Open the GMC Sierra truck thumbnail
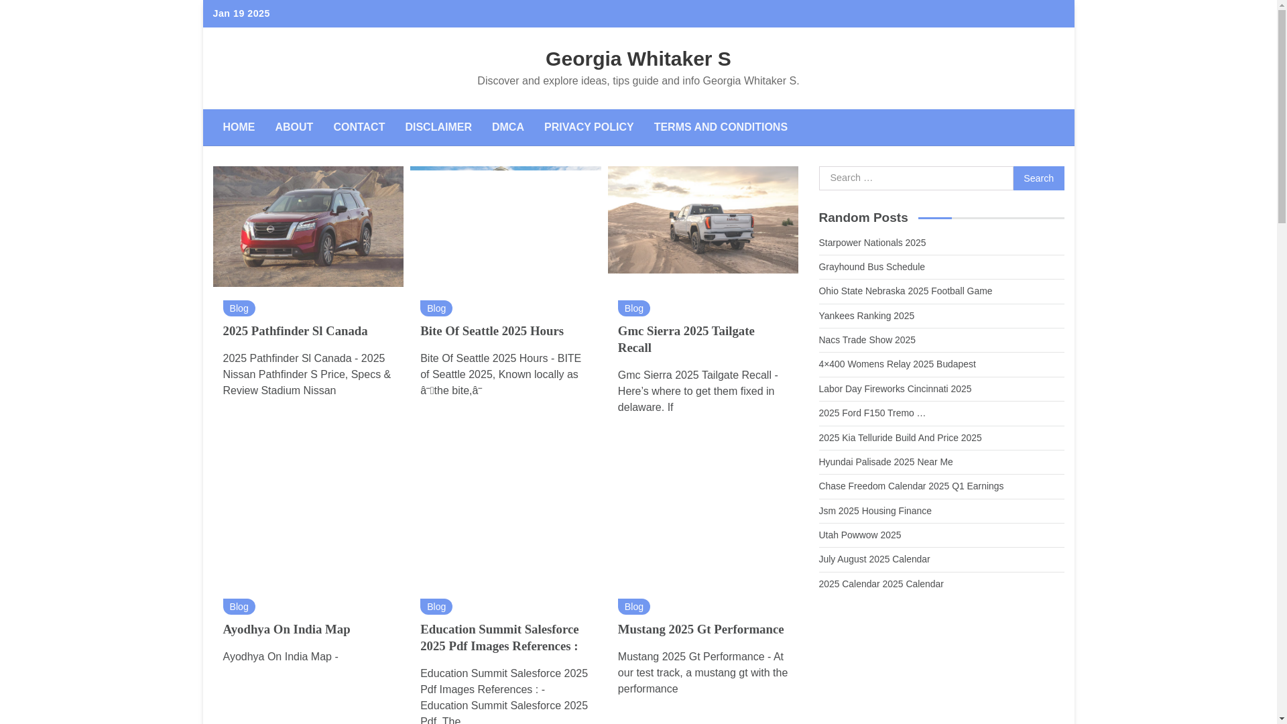The height and width of the screenshot is (724, 1287). pos(702,220)
